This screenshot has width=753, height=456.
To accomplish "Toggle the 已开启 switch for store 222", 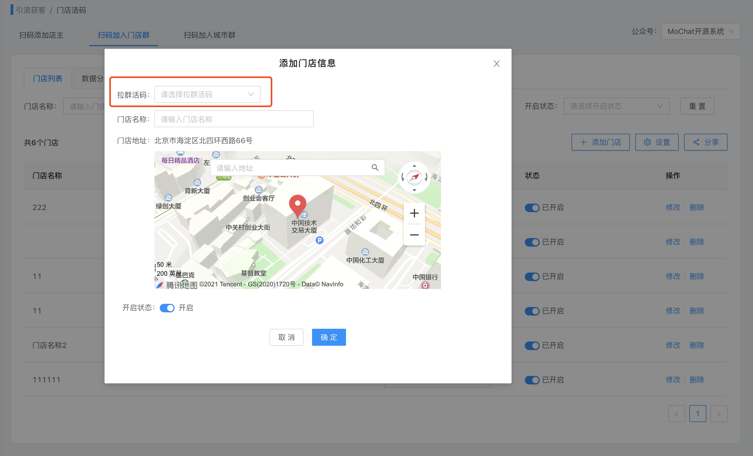I will pos(532,208).
